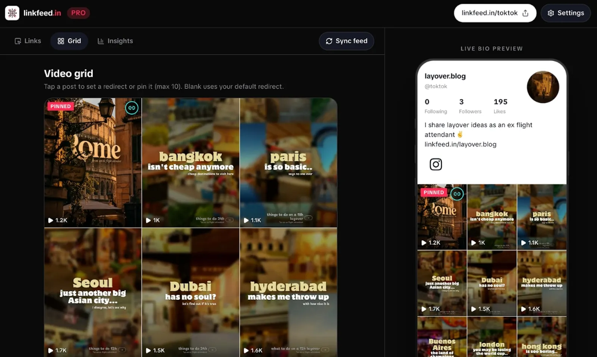The height and width of the screenshot is (357, 597).
Task: Open the Seoul video in the main grid
Action: point(93,292)
